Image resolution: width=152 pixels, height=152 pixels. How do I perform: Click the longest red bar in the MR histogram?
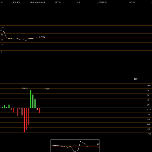tap(24, 120)
